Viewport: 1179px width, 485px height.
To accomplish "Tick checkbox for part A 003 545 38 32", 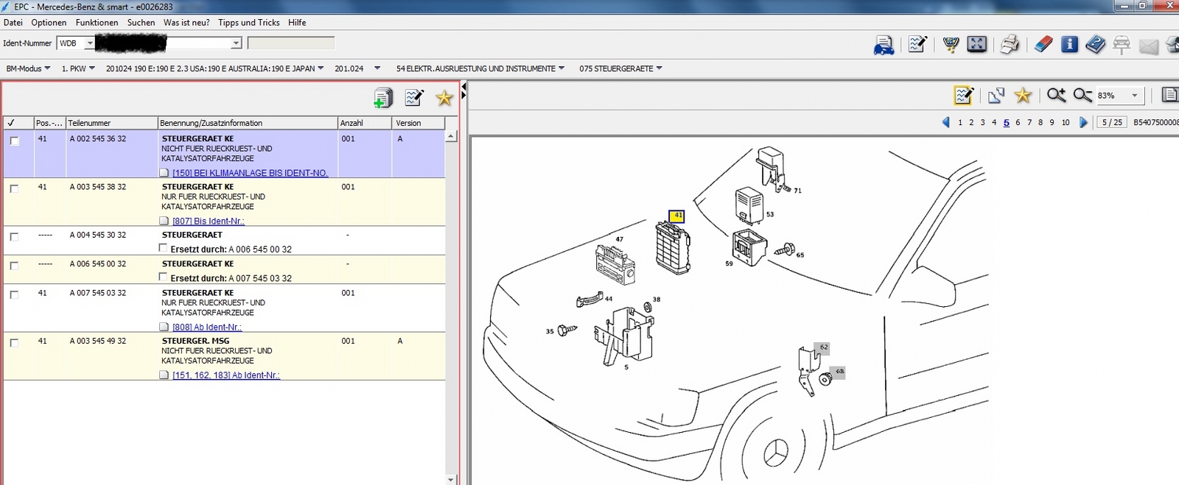I will point(14,188).
